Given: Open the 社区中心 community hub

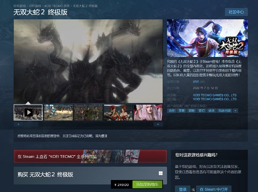Looking at the screenshot, I should tap(236, 12).
